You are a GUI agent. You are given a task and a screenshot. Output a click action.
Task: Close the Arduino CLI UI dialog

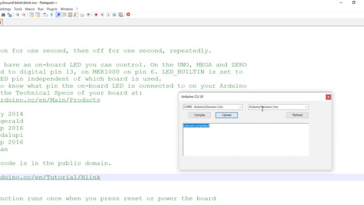tap(328, 97)
